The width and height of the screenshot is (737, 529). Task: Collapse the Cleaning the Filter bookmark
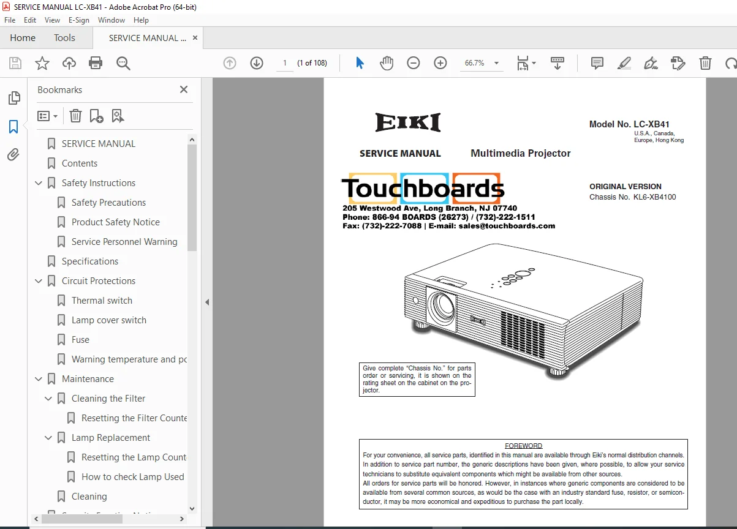[x=48, y=399]
